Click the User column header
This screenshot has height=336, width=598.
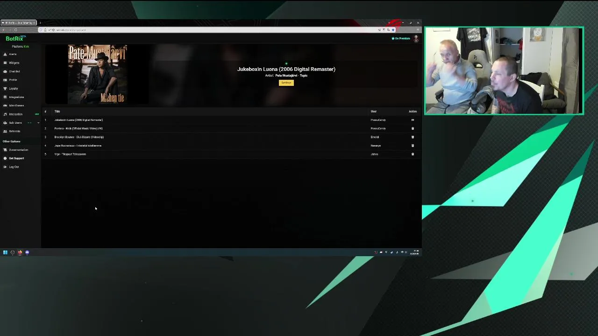(374, 112)
